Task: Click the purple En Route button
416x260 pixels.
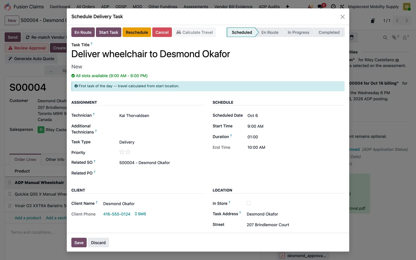Action: pyautogui.click(x=83, y=32)
